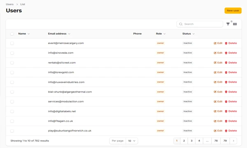Check the info@digitallabels.net row checkbox

[12, 111]
